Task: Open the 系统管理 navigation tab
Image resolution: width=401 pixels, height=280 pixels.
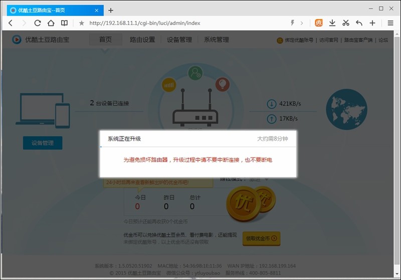Action: (x=217, y=39)
